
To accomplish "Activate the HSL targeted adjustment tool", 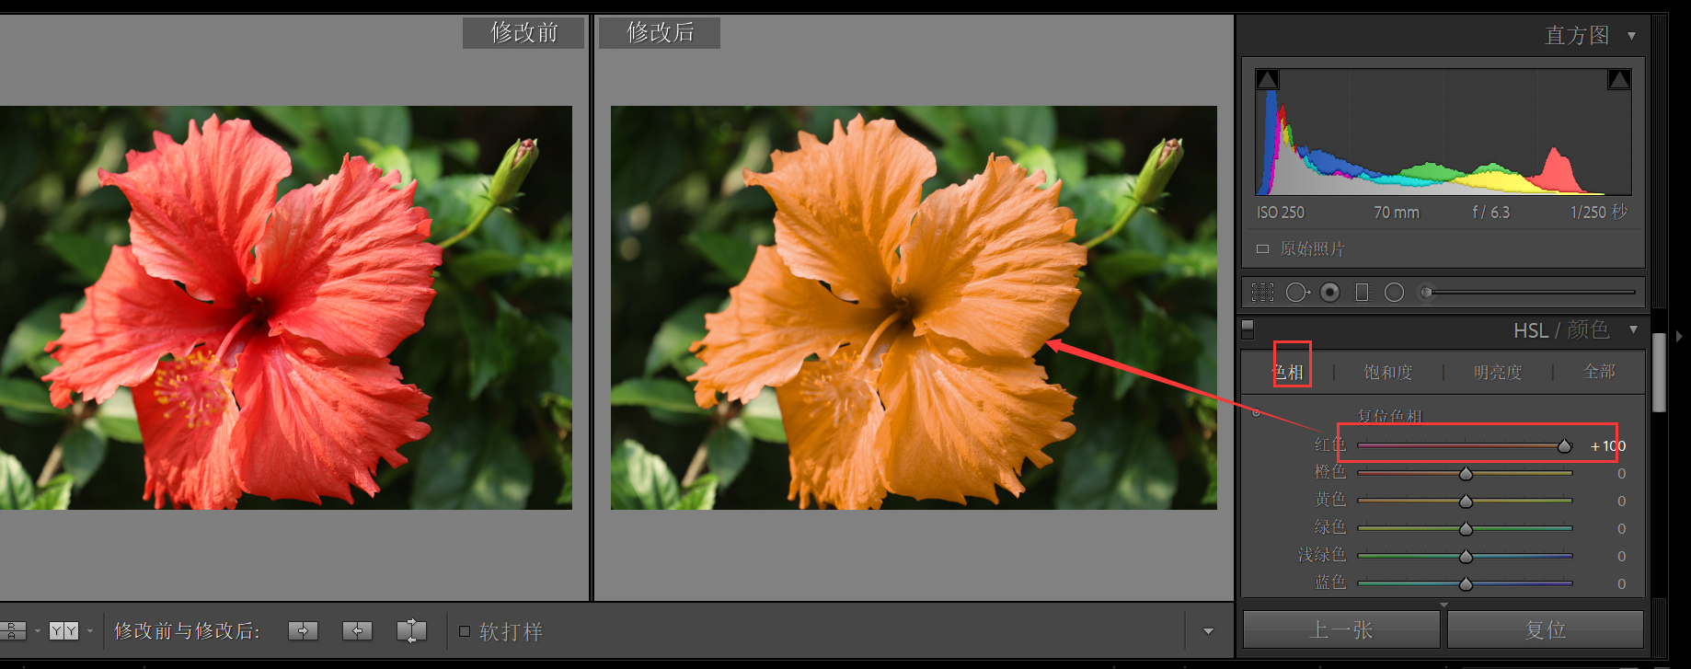I will pos(1256,413).
